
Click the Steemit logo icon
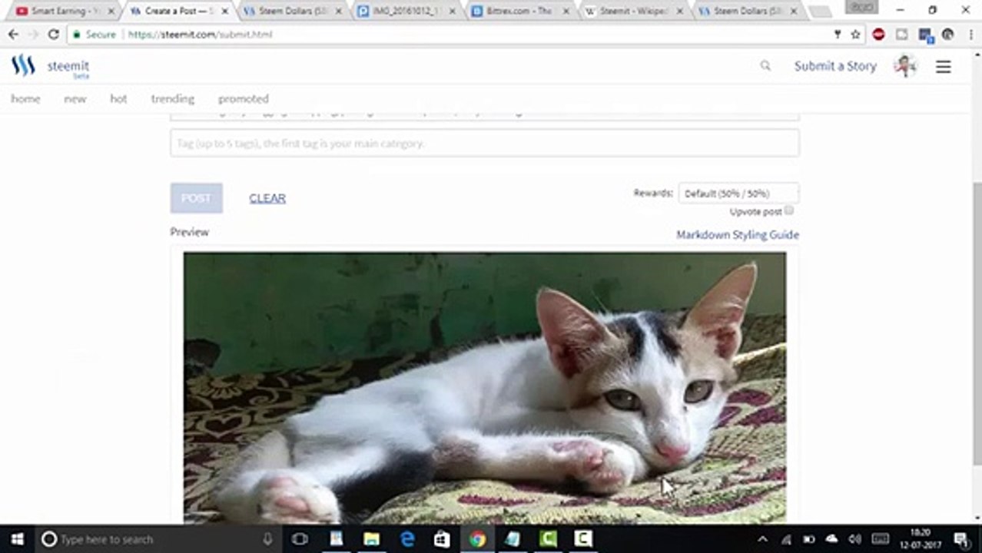[23, 66]
